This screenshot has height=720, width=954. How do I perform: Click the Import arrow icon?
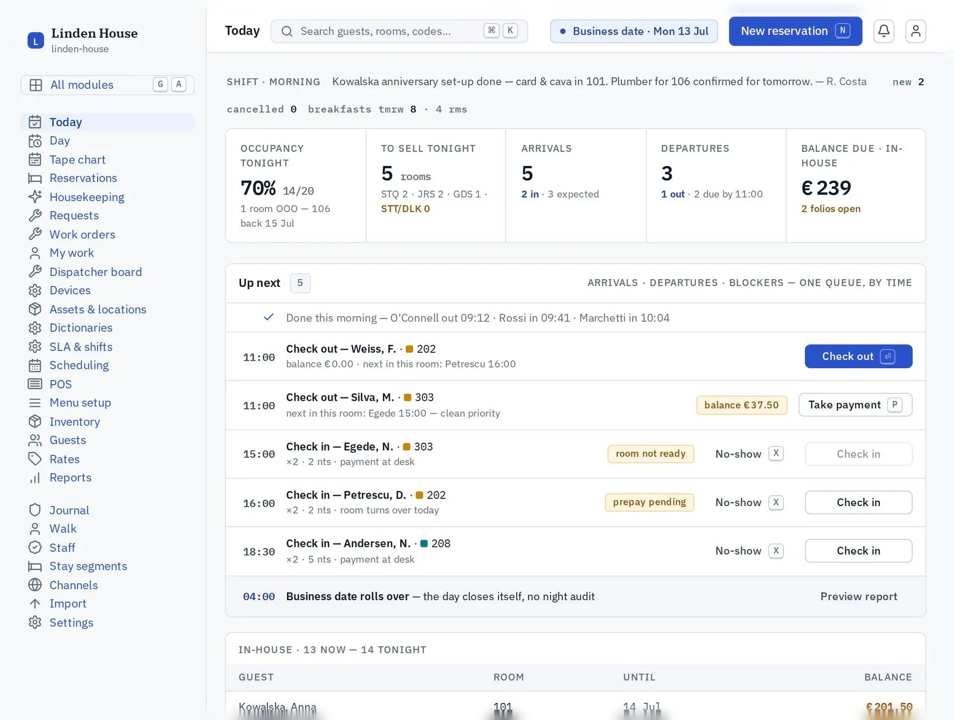pyautogui.click(x=35, y=604)
